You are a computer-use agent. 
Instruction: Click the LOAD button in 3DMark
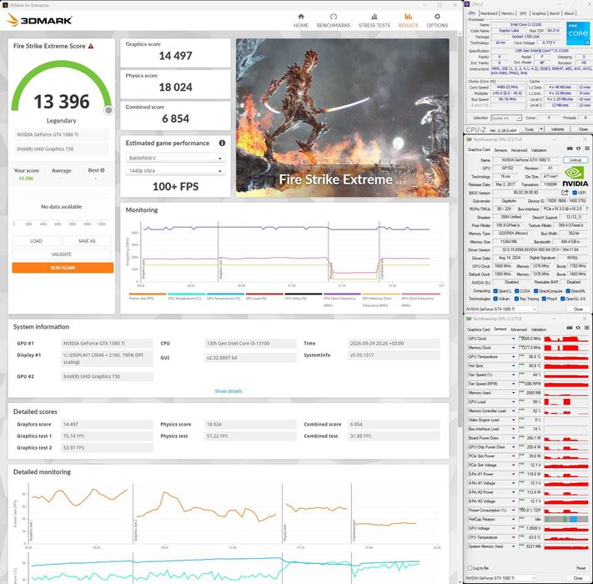pos(36,241)
